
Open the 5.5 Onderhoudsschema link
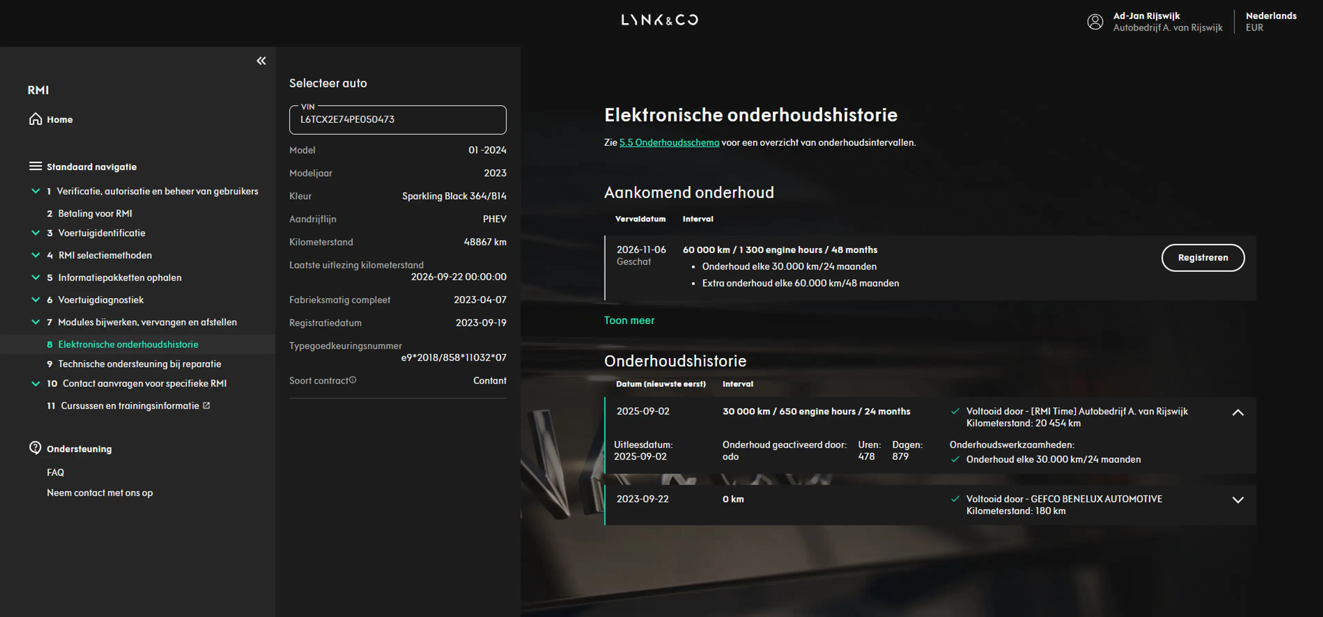coord(669,142)
